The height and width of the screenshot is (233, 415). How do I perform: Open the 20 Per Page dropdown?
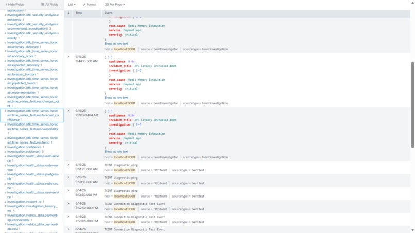click(115, 5)
